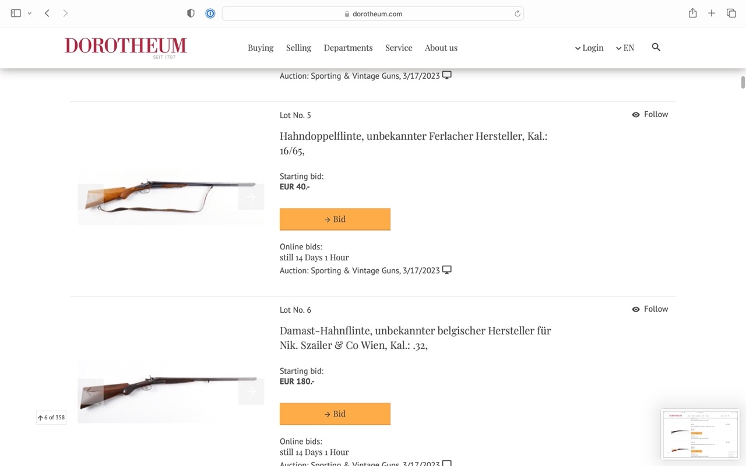Screen dimensions: 746x466
Task: Click the Safari share icon
Action: click(692, 13)
